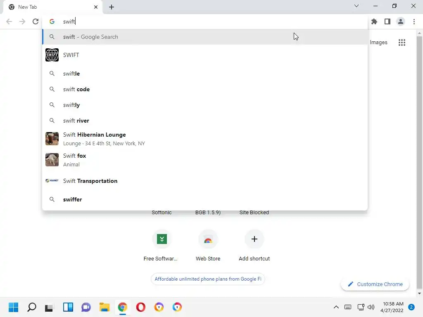Open the volume speaker icon
This screenshot has width=423, height=317.
point(371,307)
